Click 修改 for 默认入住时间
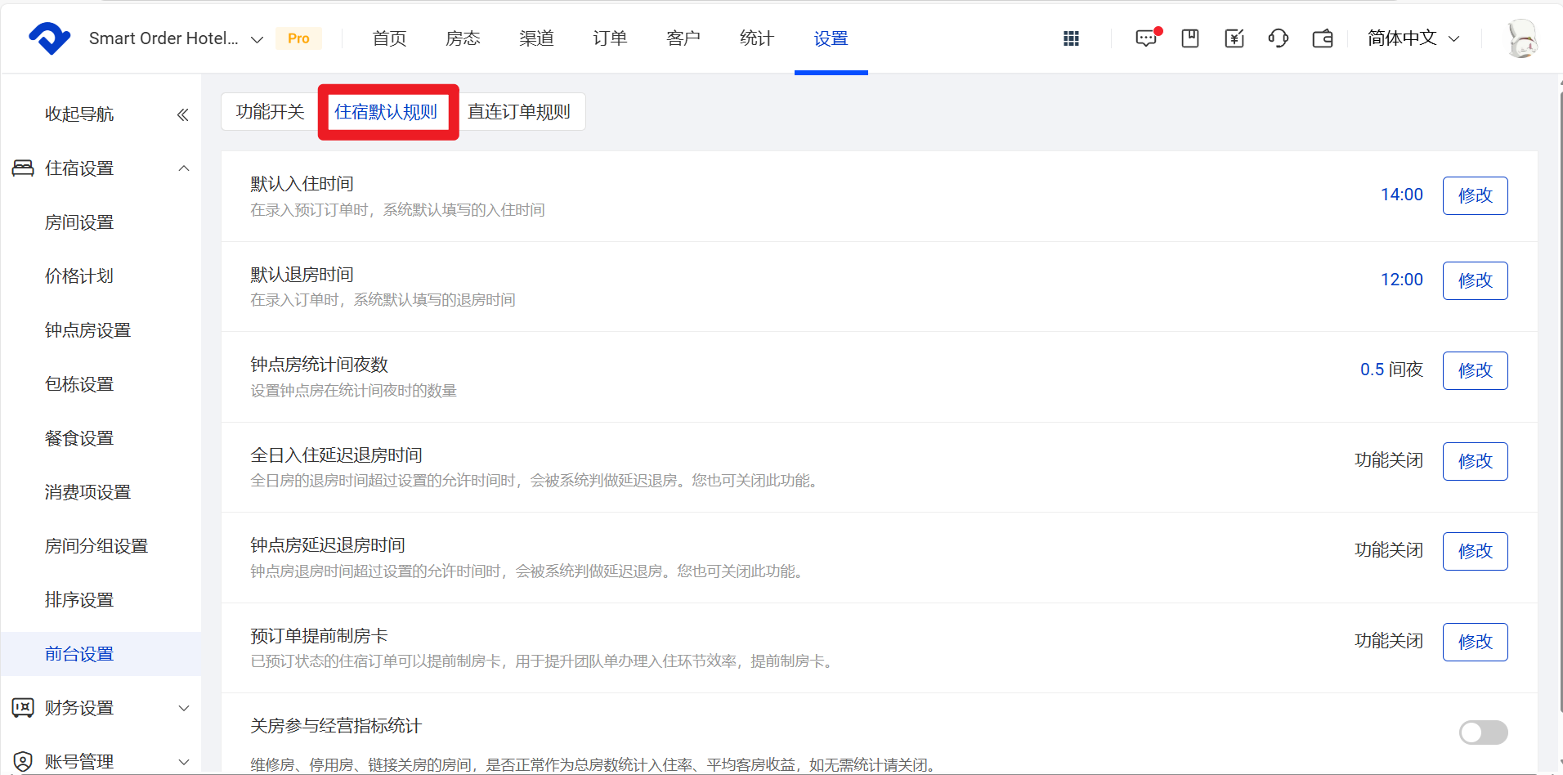This screenshot has width=1563, height=775. 1475,195
